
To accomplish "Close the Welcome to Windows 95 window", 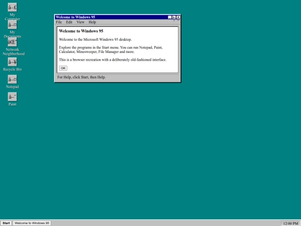I will click(178, 17).
